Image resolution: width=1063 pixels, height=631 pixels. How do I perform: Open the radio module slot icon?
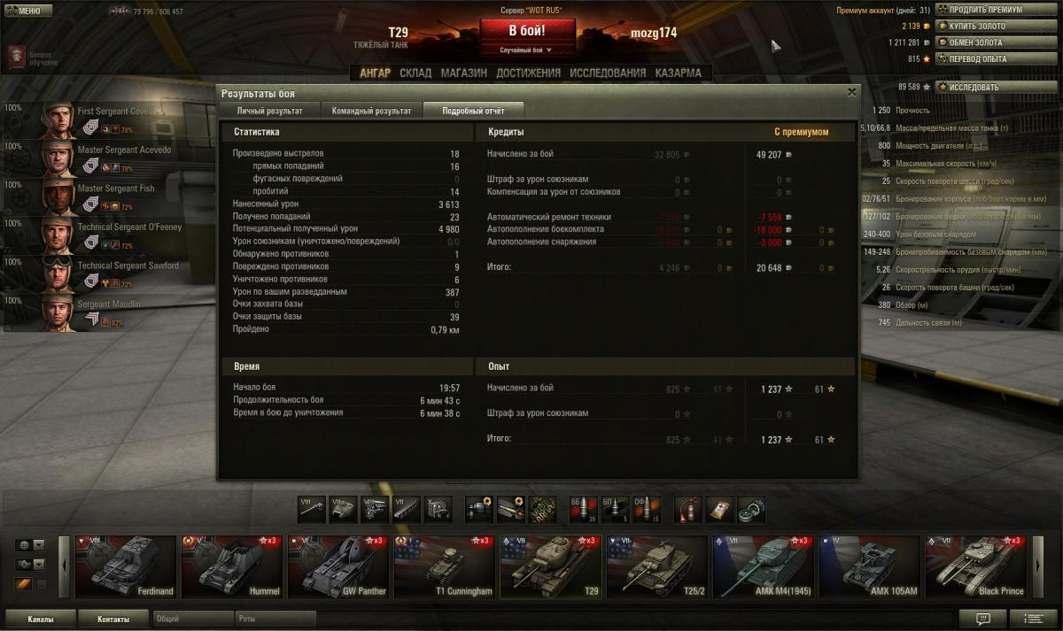[438, 509]
